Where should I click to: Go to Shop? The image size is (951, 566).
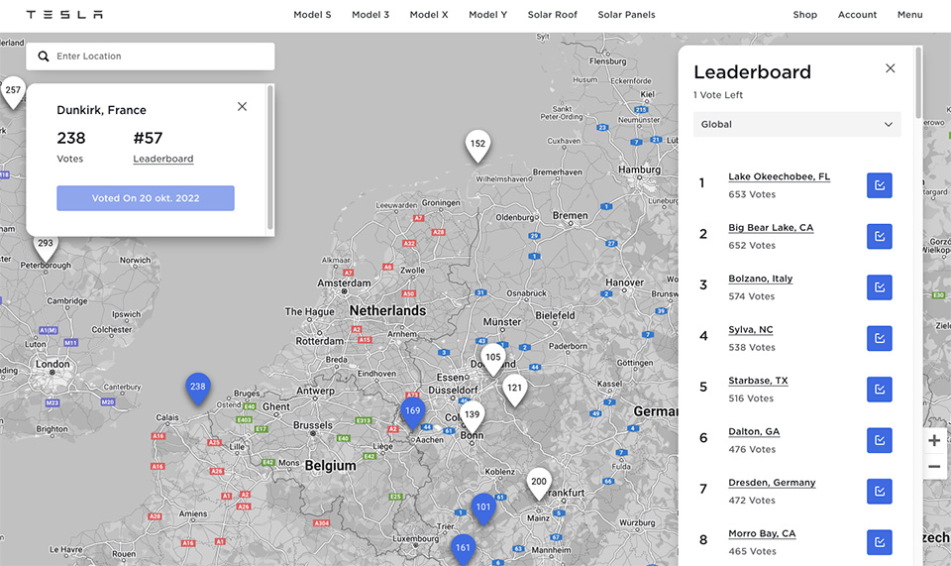pyautogui.click(x=804, y=15)
